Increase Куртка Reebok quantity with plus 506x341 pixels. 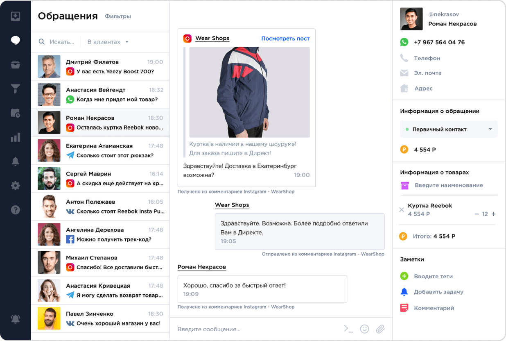493,214
